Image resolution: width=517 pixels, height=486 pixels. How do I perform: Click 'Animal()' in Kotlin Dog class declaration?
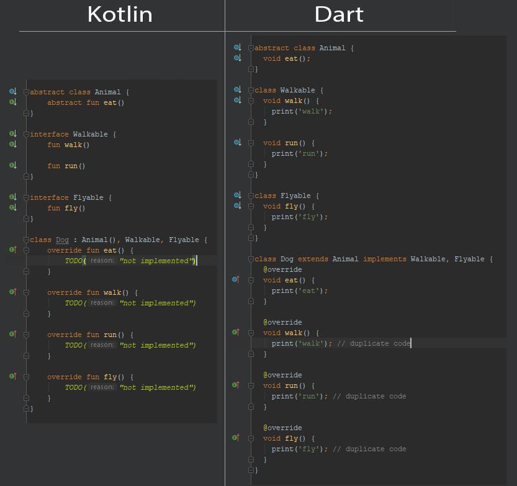click(99, 240)
